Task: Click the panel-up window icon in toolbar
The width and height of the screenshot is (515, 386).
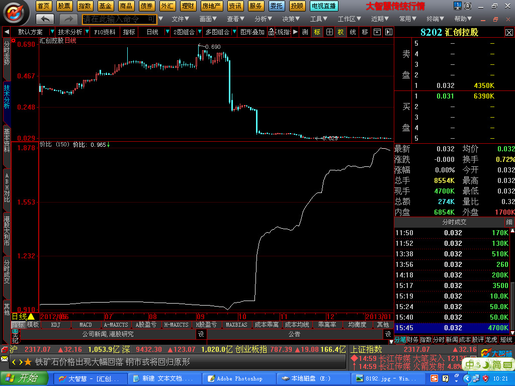Action: [x=377, y=32]
